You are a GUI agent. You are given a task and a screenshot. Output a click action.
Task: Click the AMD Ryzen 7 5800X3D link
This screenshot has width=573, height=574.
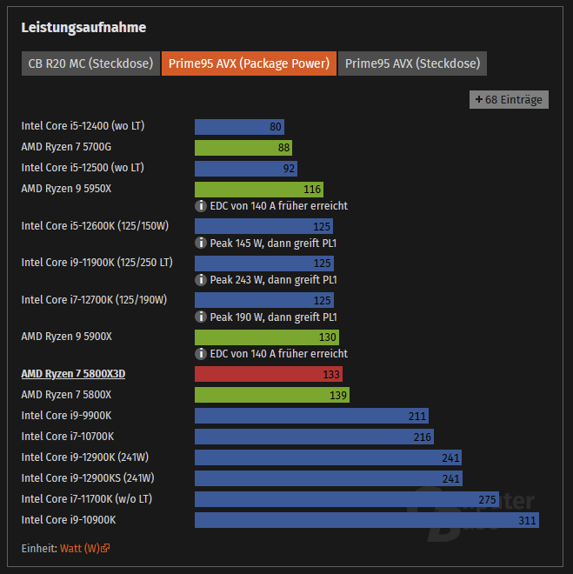point(73,374)
